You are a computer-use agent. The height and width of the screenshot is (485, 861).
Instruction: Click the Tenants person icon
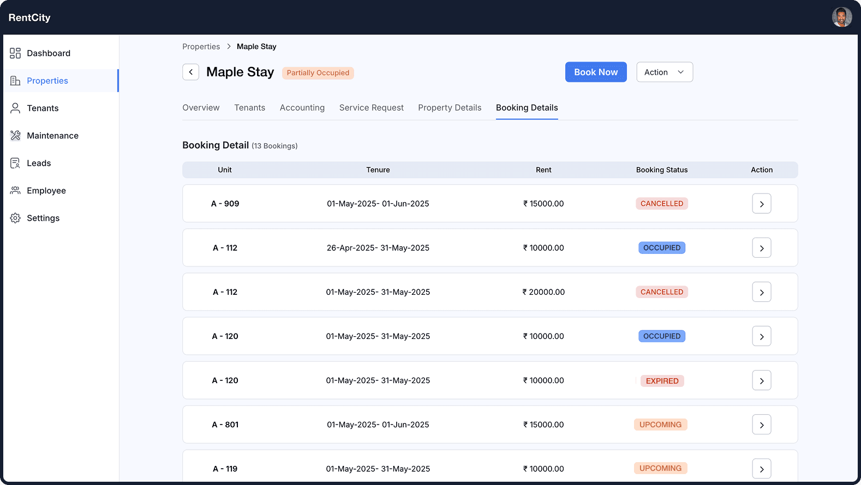pyautogui.click(x=15, y=108)
